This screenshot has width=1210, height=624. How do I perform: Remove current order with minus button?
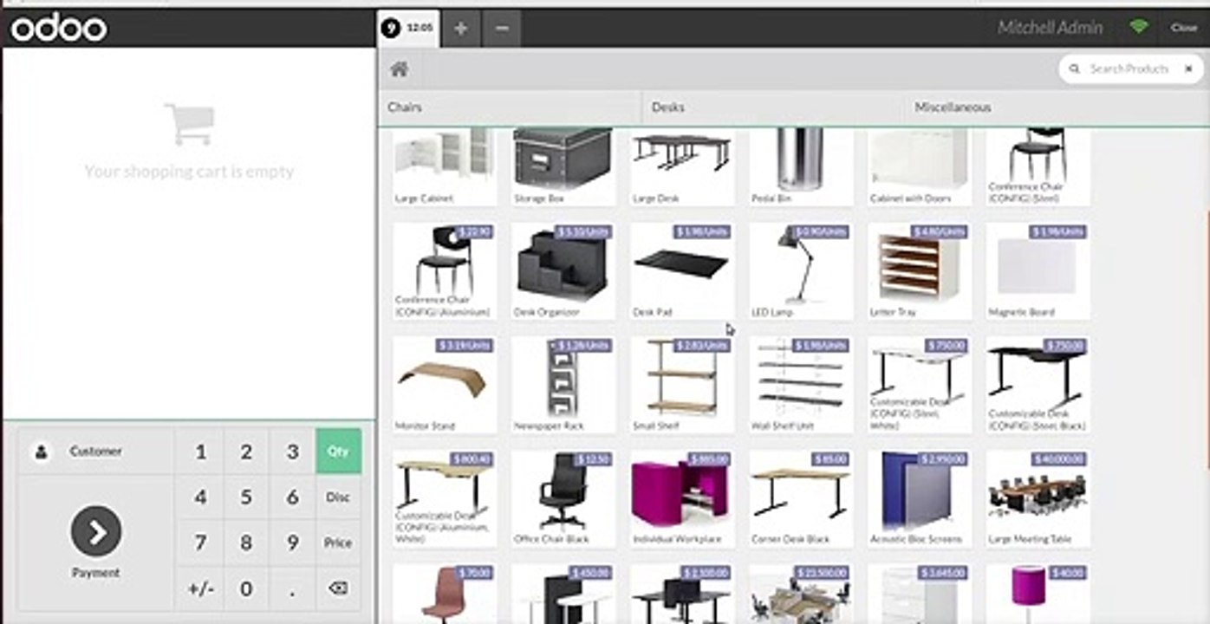(502, 29)
